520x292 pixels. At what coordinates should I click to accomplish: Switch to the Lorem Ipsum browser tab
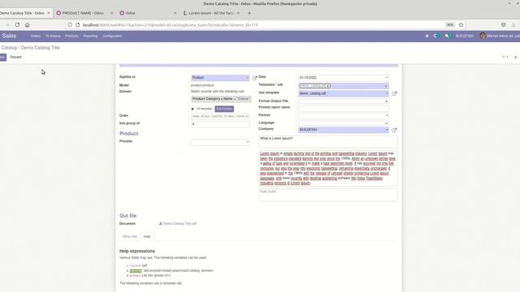pyautogui.click(x=211, y=13)
